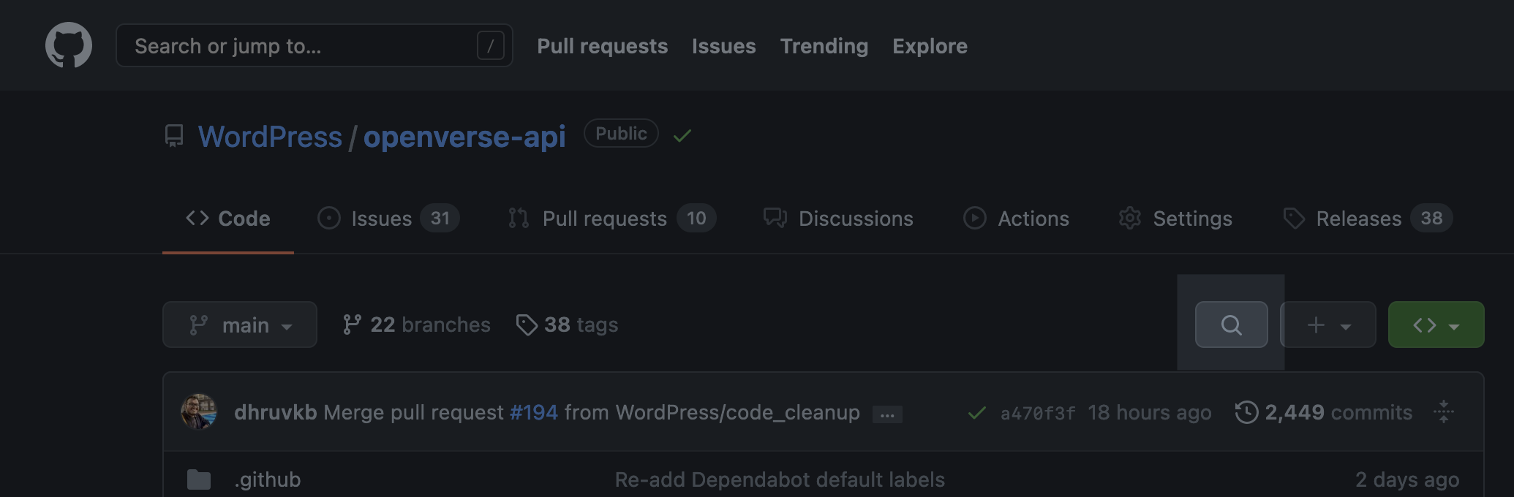This screenshot has width=1514, height=497.
Task: Click the green check next to a470f3f commit
Action: point(976,412)
